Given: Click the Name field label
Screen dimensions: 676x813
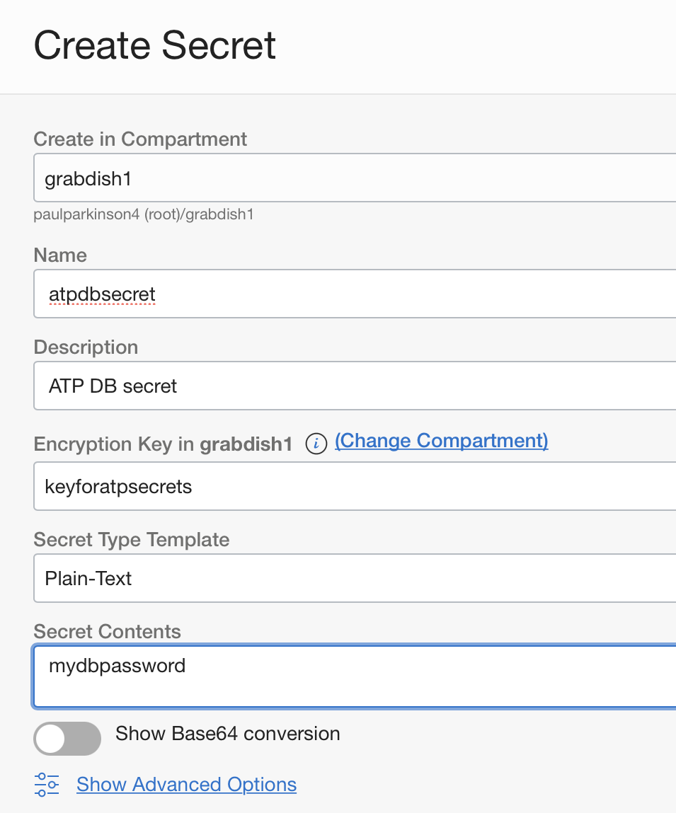Looking at the screenshot, I should click(60, 255).
